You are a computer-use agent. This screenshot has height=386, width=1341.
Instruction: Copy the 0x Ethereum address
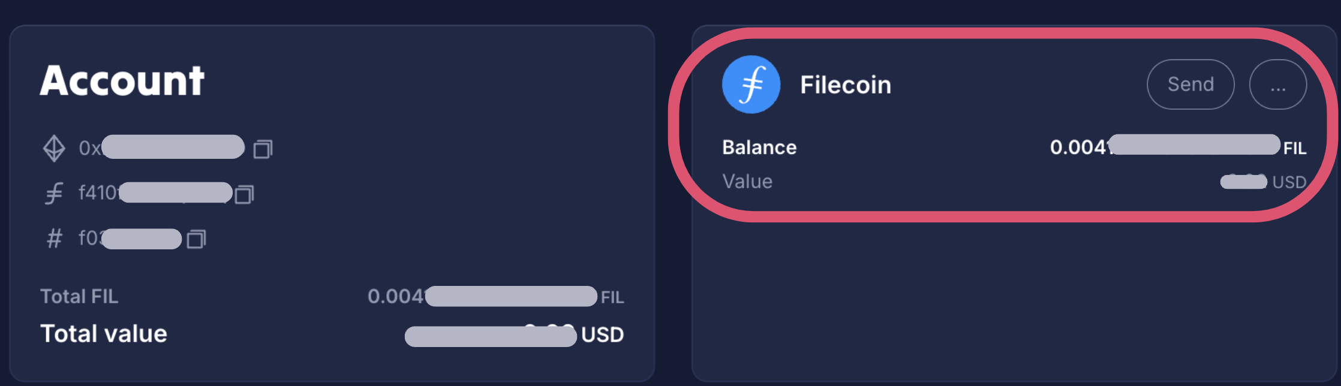263,147
